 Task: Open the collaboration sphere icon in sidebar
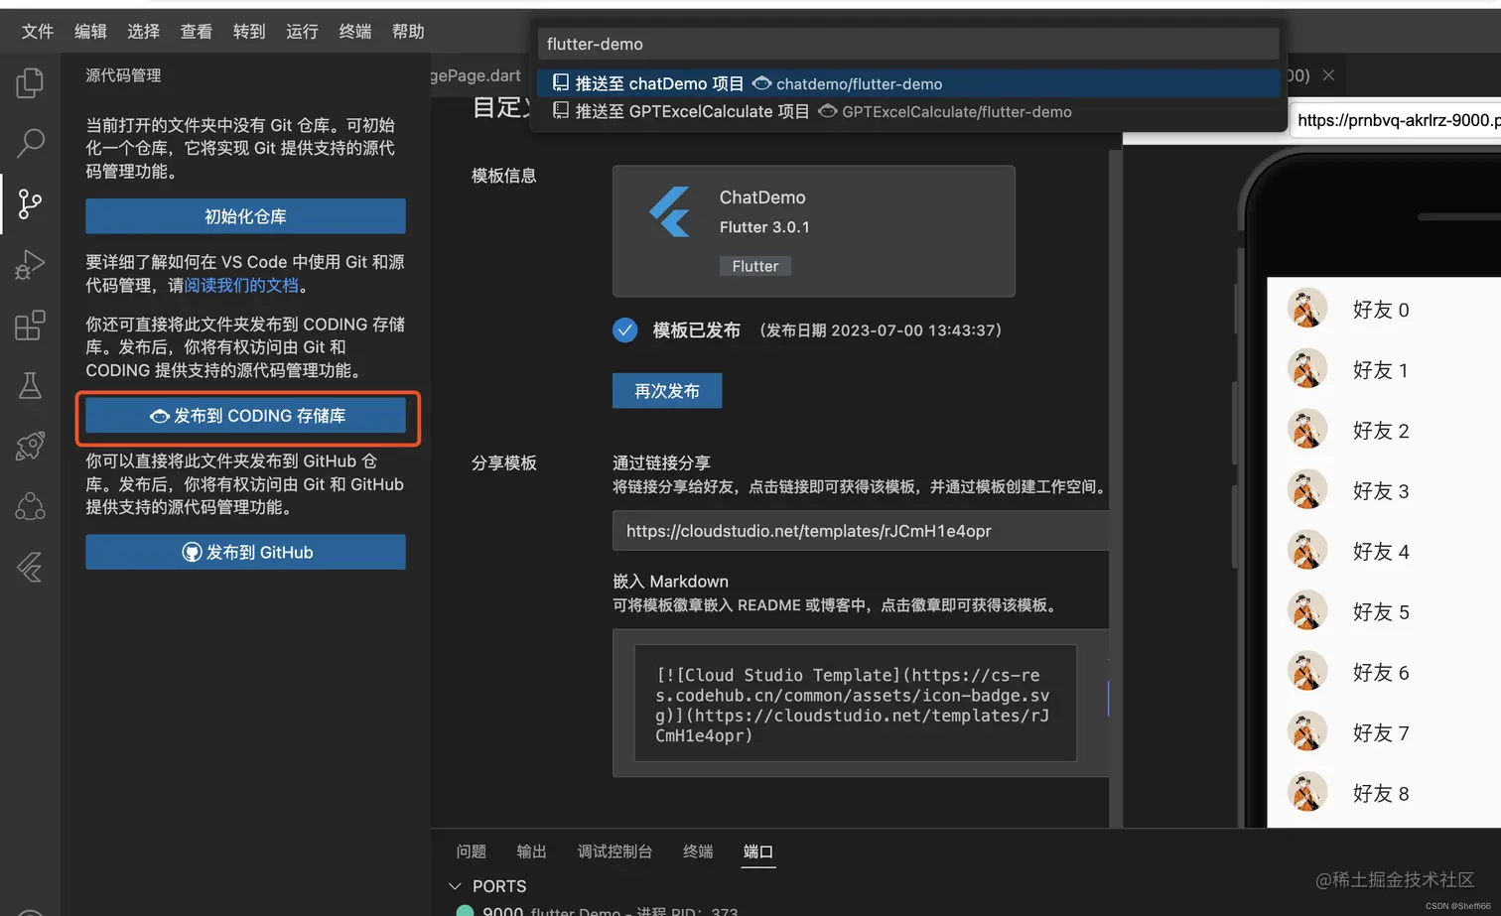pyautogui.click(x=30, y=506)
